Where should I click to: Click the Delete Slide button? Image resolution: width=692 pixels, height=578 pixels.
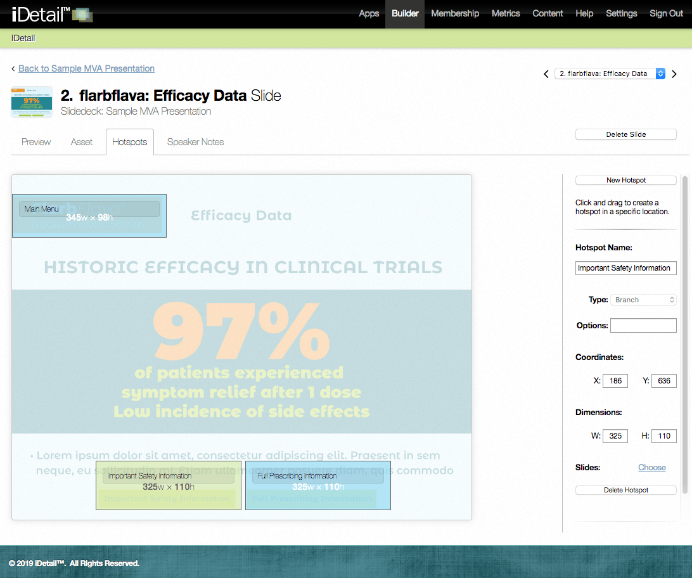626,134
